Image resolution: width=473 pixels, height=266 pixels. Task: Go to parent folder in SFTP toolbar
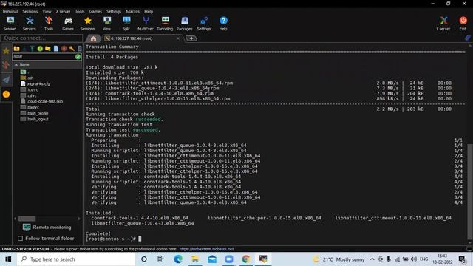pyautogui.click(x=16, y=49)
